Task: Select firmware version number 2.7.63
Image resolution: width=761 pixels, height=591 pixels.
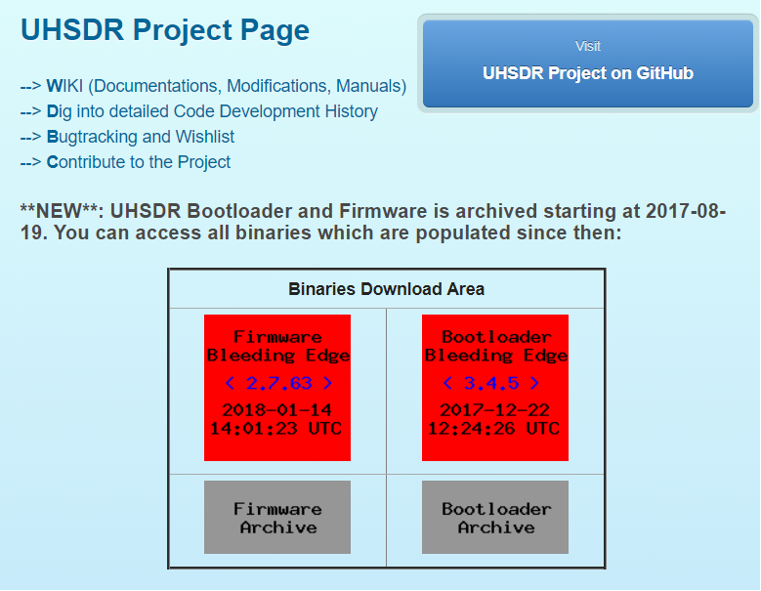Action: tap(278, 383)
